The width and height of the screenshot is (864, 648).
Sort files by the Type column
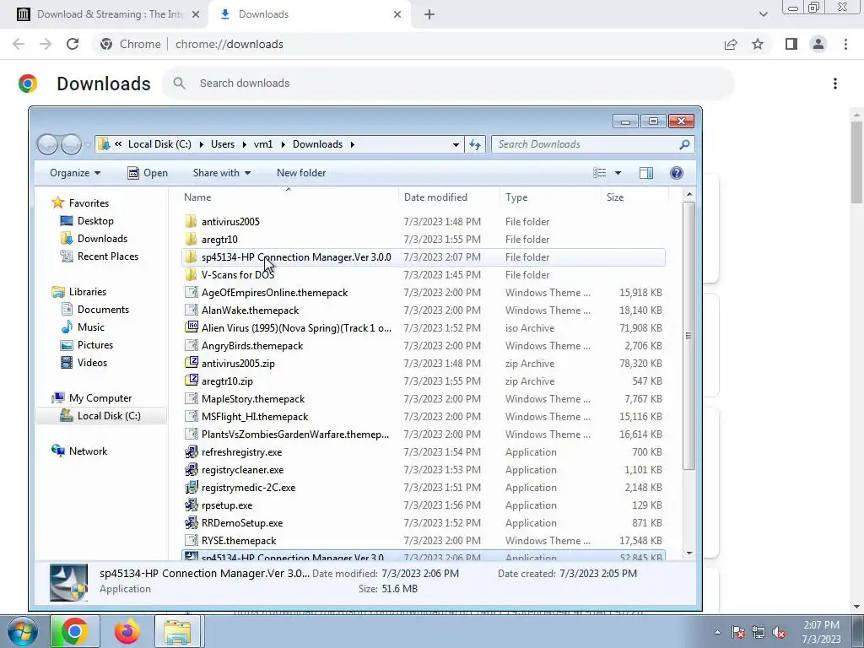pyautogui.click(x=550, y=197)
